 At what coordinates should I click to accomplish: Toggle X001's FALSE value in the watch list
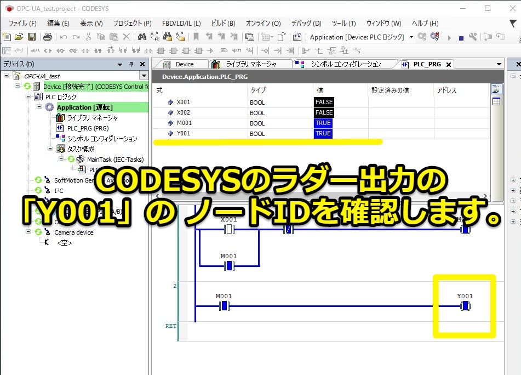(324, 102)
